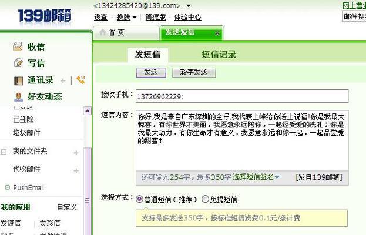Open 发彩信 under 我的应用
The width and height of the screenshot is (366, 235).
coord(50,223)
